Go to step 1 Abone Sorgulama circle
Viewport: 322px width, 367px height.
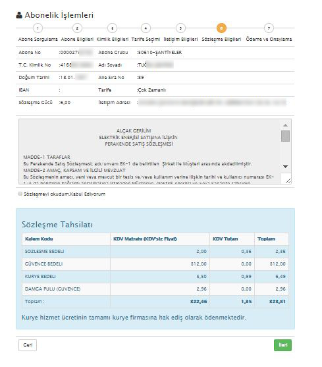[38, 28]
